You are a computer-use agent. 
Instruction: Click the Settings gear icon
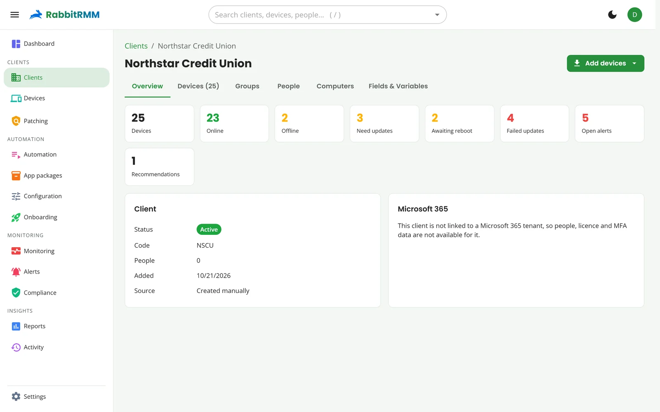pos(16,396)
